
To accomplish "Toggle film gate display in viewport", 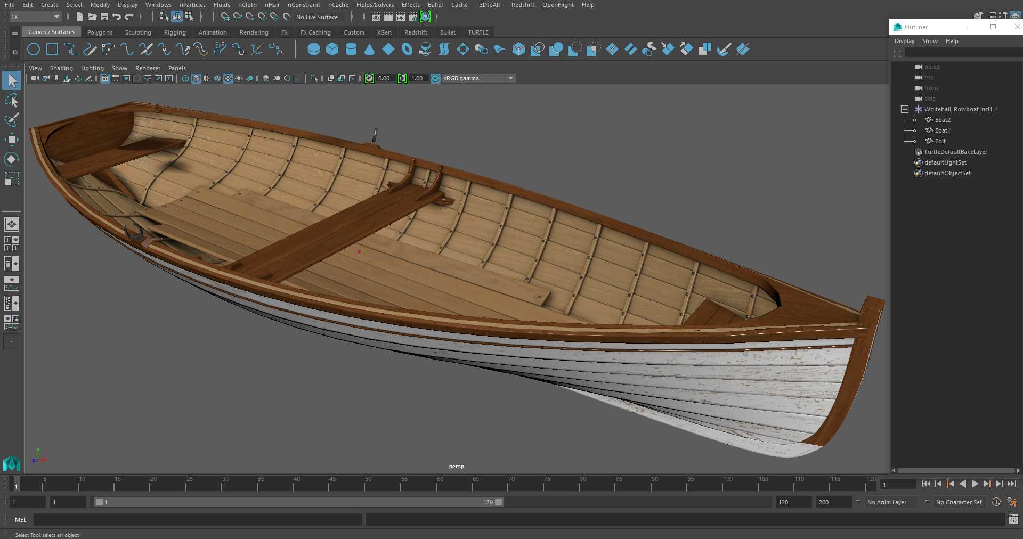I will click(x=116, y=78).
